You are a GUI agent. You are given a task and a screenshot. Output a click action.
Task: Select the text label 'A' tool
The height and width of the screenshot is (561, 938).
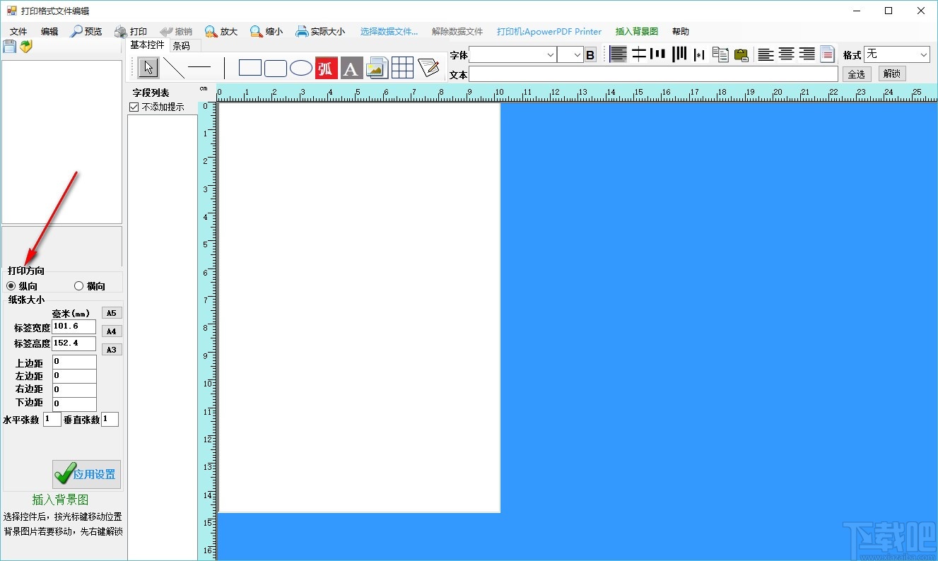point(351,68)
